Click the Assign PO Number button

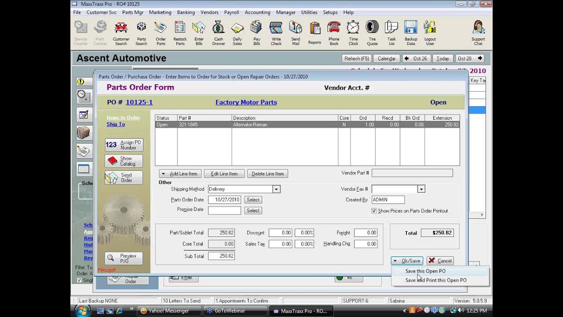coord(124,145)
